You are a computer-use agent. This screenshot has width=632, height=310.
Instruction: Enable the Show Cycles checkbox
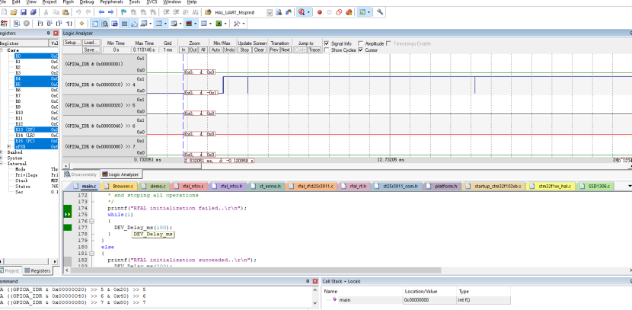coord(327,50)
